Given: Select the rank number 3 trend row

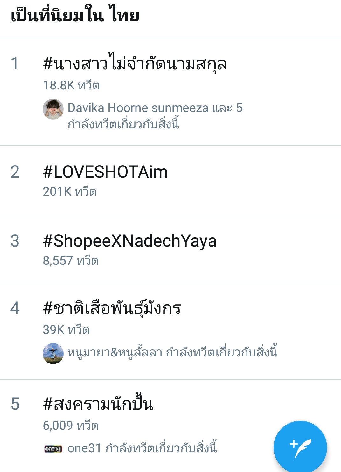Looking at the screenshot, I should (x=170, y=249).
